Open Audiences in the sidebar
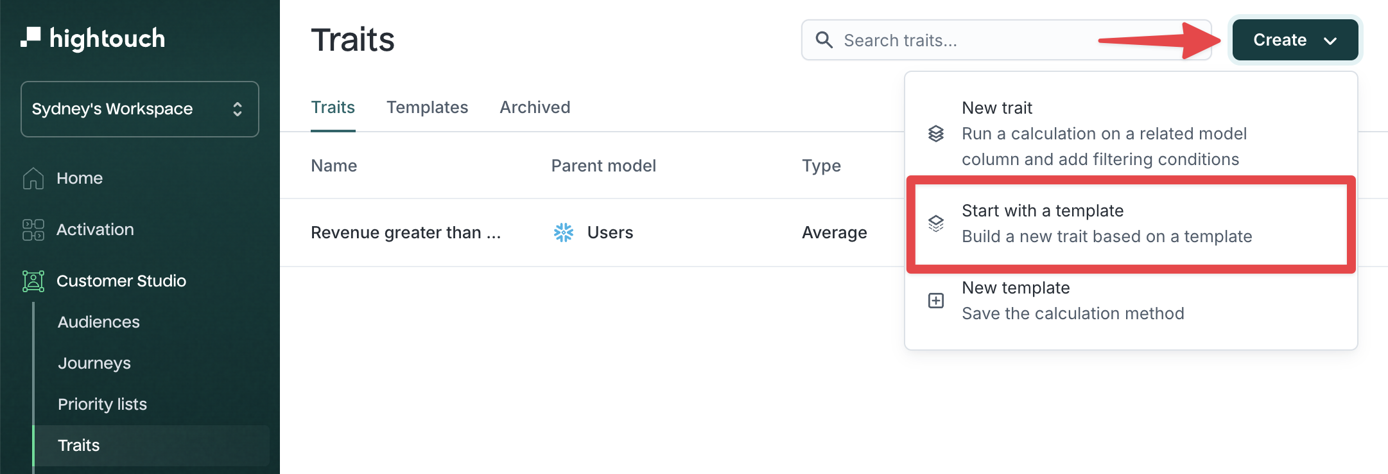This screenshot has height=474, width=1388. coord(99,322)
